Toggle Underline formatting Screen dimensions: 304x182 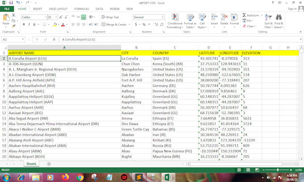coord(34,25)
